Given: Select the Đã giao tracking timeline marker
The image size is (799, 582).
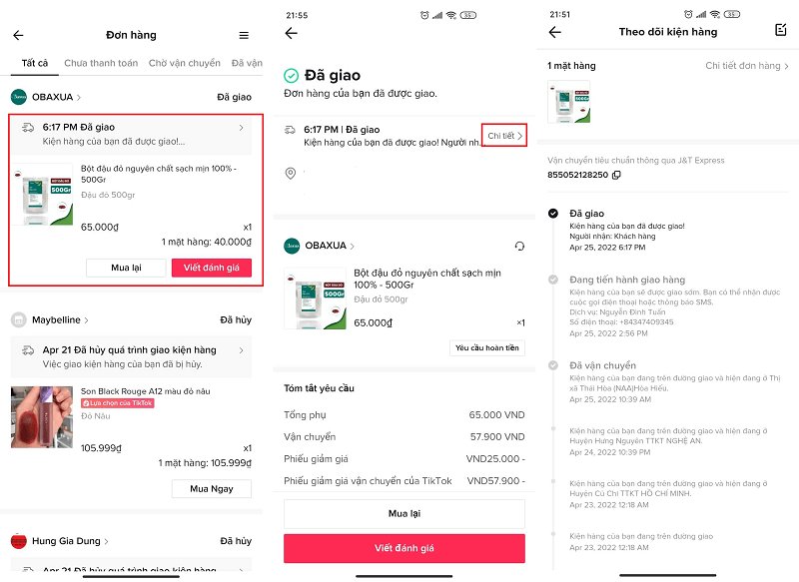Looking at the screenshot, I should [553, 214].
